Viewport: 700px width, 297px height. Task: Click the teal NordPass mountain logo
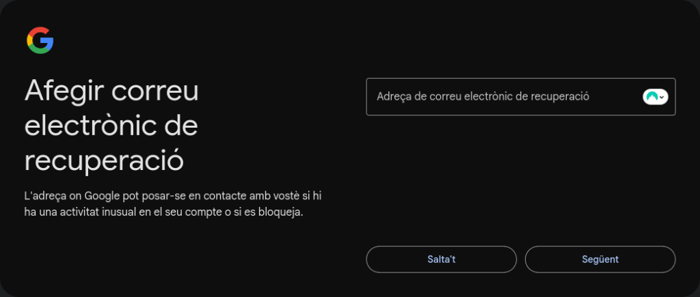click(x=651, y=97)
